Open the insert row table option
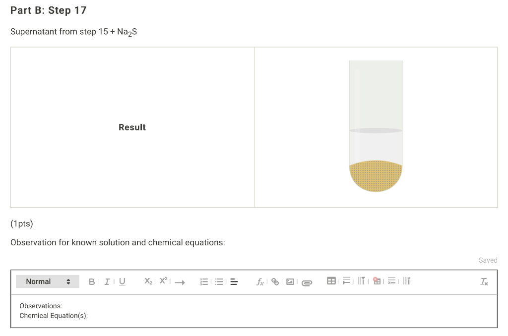The height and width of the screenshot is (336, 508). point(347,281)
